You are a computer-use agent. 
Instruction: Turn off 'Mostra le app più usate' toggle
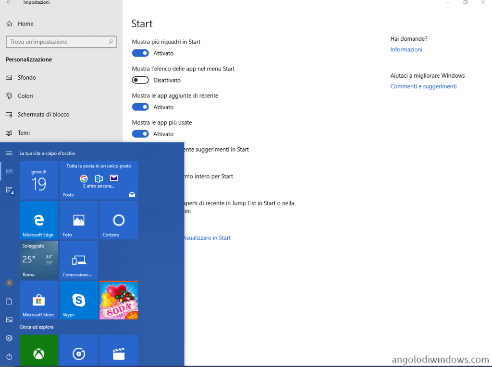click(140, 134)
